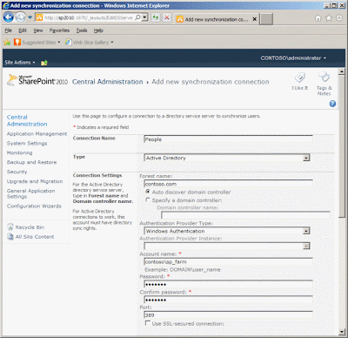The width and height of the screenshot is (348, 338).
Task: Open Security link in sidebar
Action: tap(17, 172)
